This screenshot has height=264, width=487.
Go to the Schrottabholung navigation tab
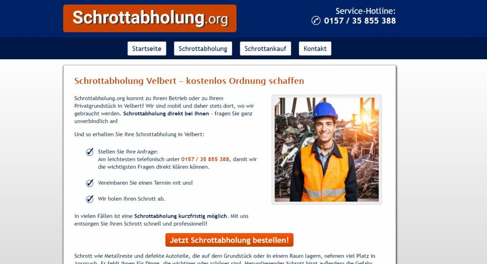[x=203, y=49]
